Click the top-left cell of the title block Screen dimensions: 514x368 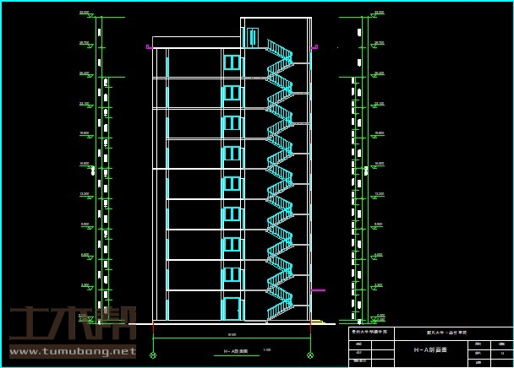click(x=371, y=333)
